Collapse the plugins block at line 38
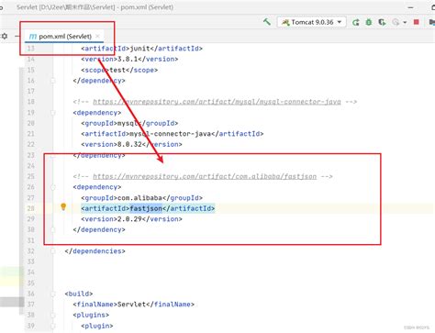435x333 pixels. [53, 315]
